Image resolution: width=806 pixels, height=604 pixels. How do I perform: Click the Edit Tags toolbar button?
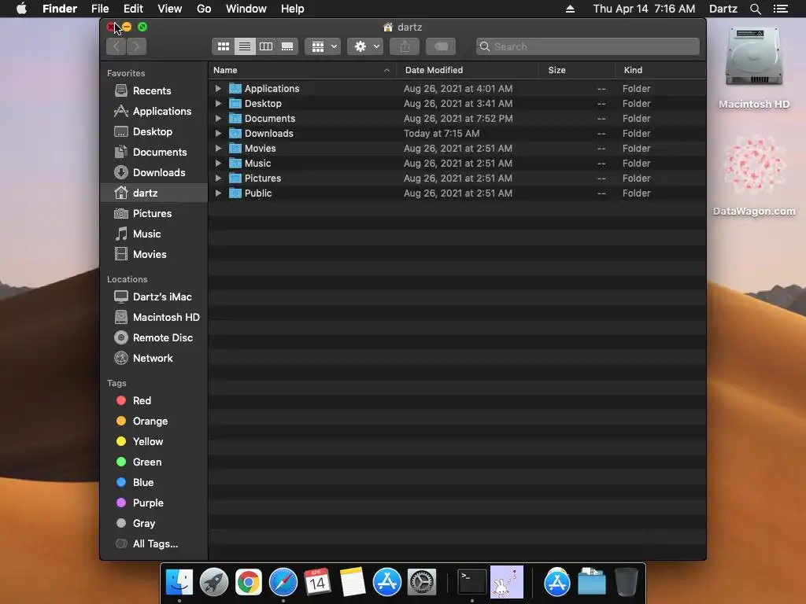click(x=441, y=46)
